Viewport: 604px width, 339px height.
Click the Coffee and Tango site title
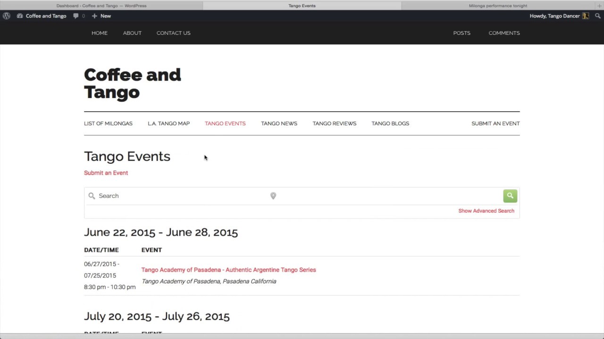point(132,83)
